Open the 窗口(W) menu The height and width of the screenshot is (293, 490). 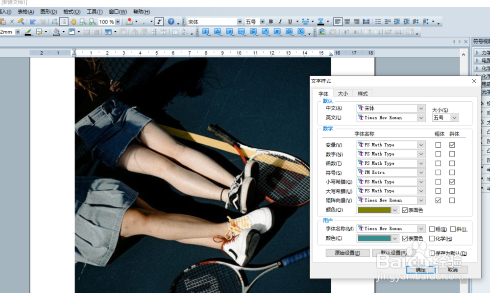pyautogui.click(x=118, y=12)
